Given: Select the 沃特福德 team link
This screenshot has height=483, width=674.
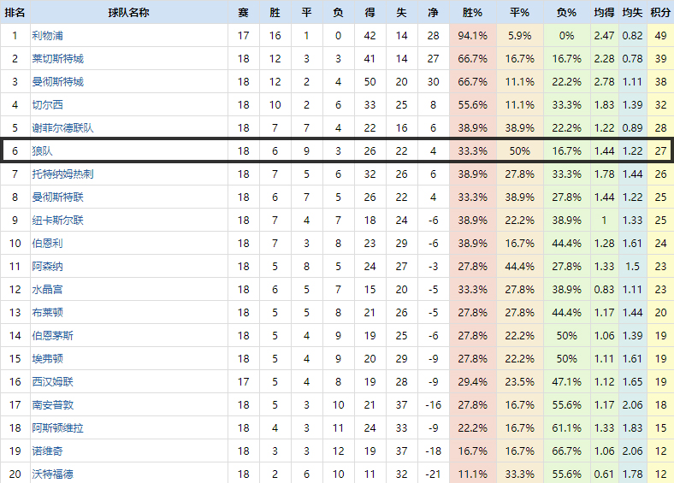Looking at the screenshot, I should pyautogui.click(x=52, y=474).
